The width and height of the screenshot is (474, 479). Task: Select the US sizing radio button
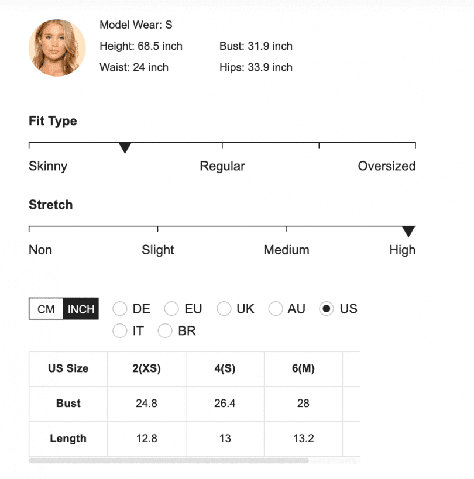coord(326,308)
